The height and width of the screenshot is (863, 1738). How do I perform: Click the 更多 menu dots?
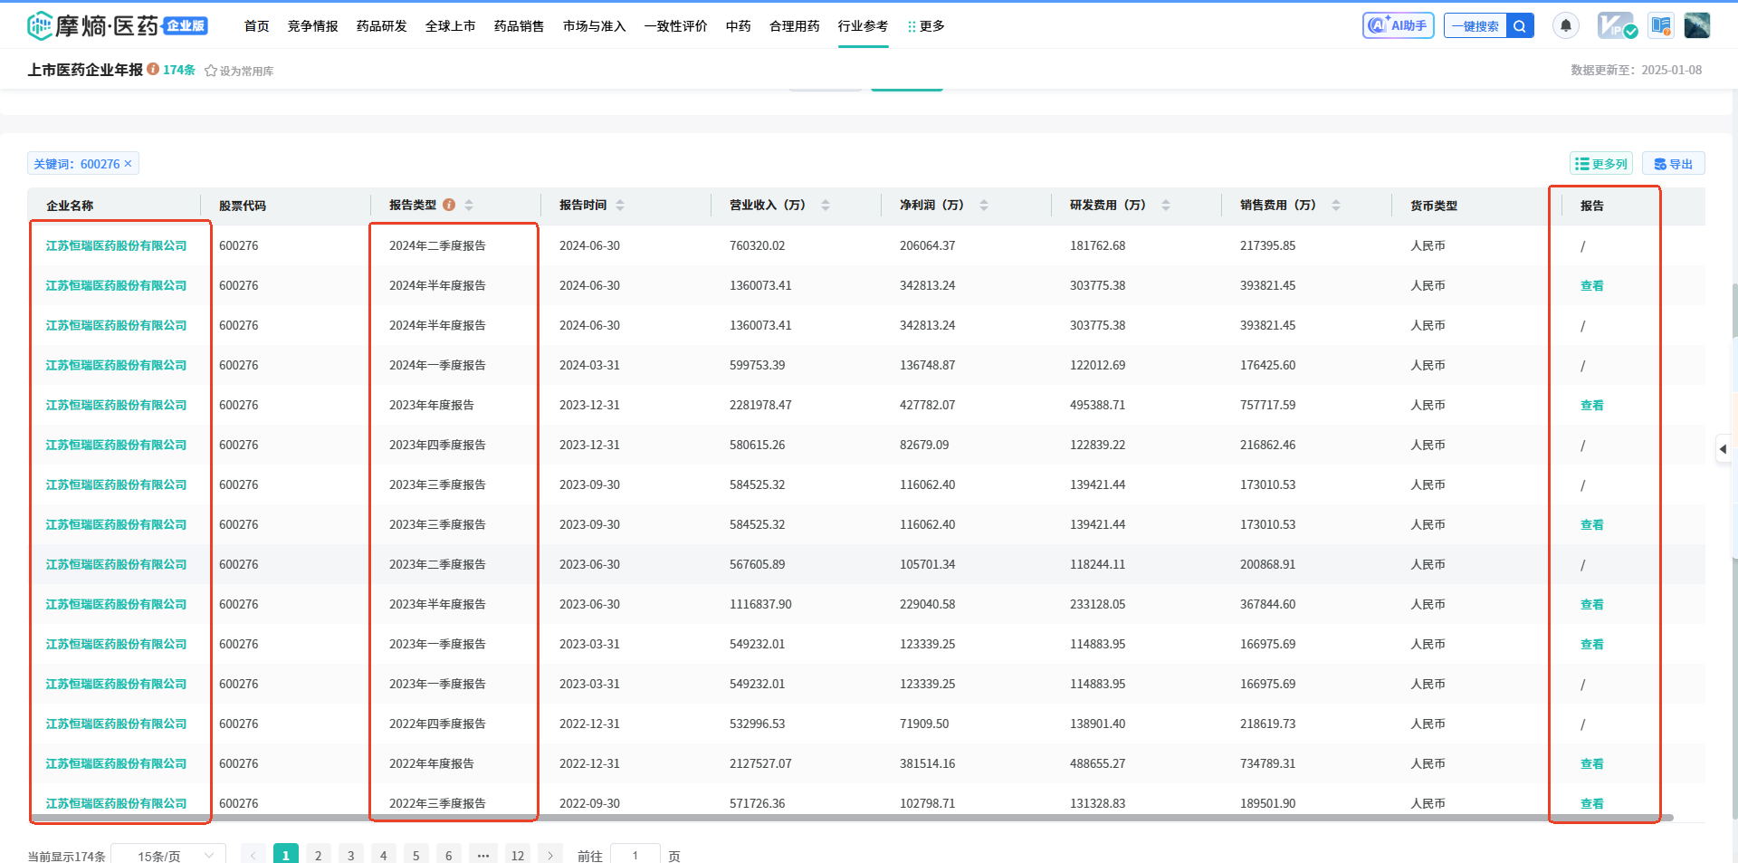tap(912, 26)
